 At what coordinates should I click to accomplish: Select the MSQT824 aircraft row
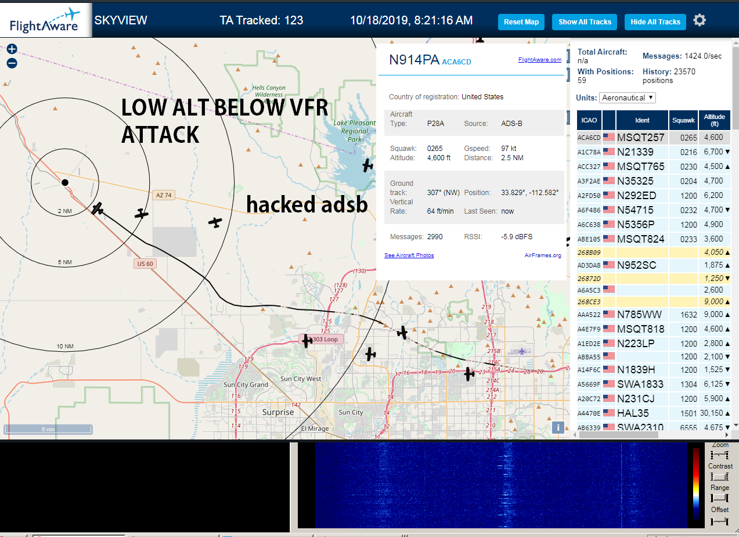pos(654,239)
